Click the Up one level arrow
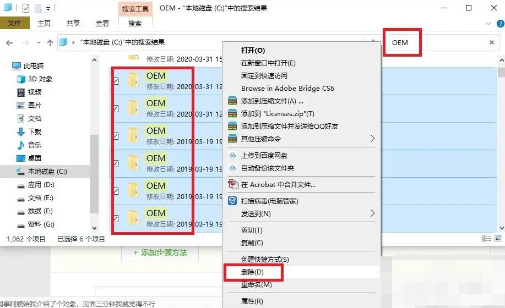This screenshot has width=505, height=308. [50, 42]
